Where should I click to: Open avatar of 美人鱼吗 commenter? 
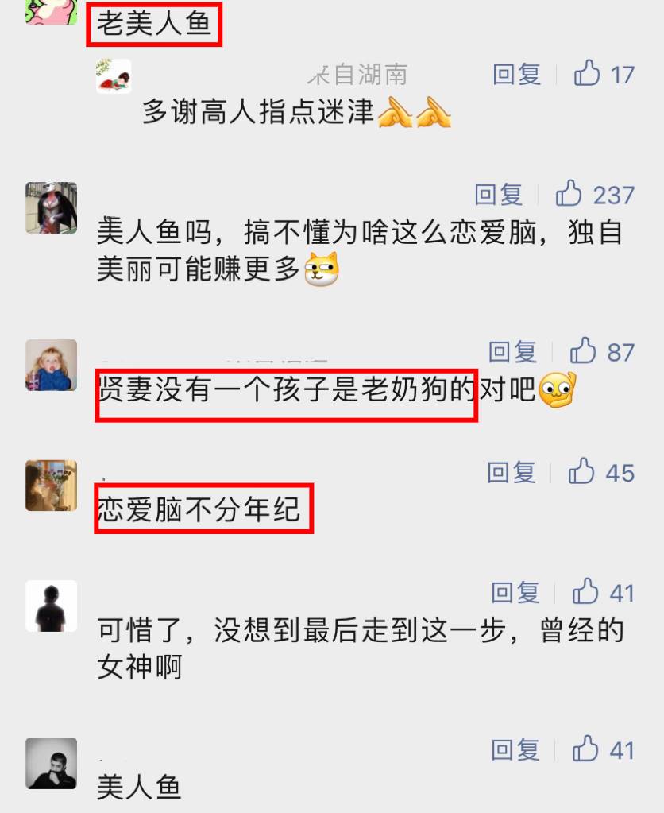coord(52,207)
